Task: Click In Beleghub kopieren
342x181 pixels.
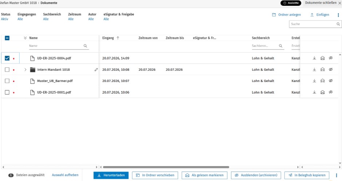Action: point(307,175)
